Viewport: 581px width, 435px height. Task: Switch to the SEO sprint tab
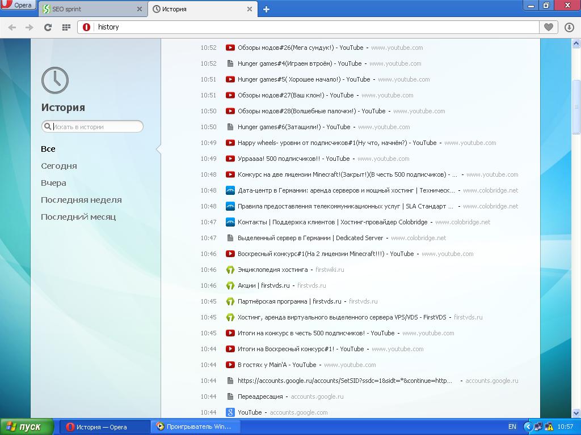pyautogui.click(x=91, y=9)
